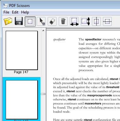Select the arrow selection tool
The height and width of the screenshot is (121, 120).
(x=41, y=21)
